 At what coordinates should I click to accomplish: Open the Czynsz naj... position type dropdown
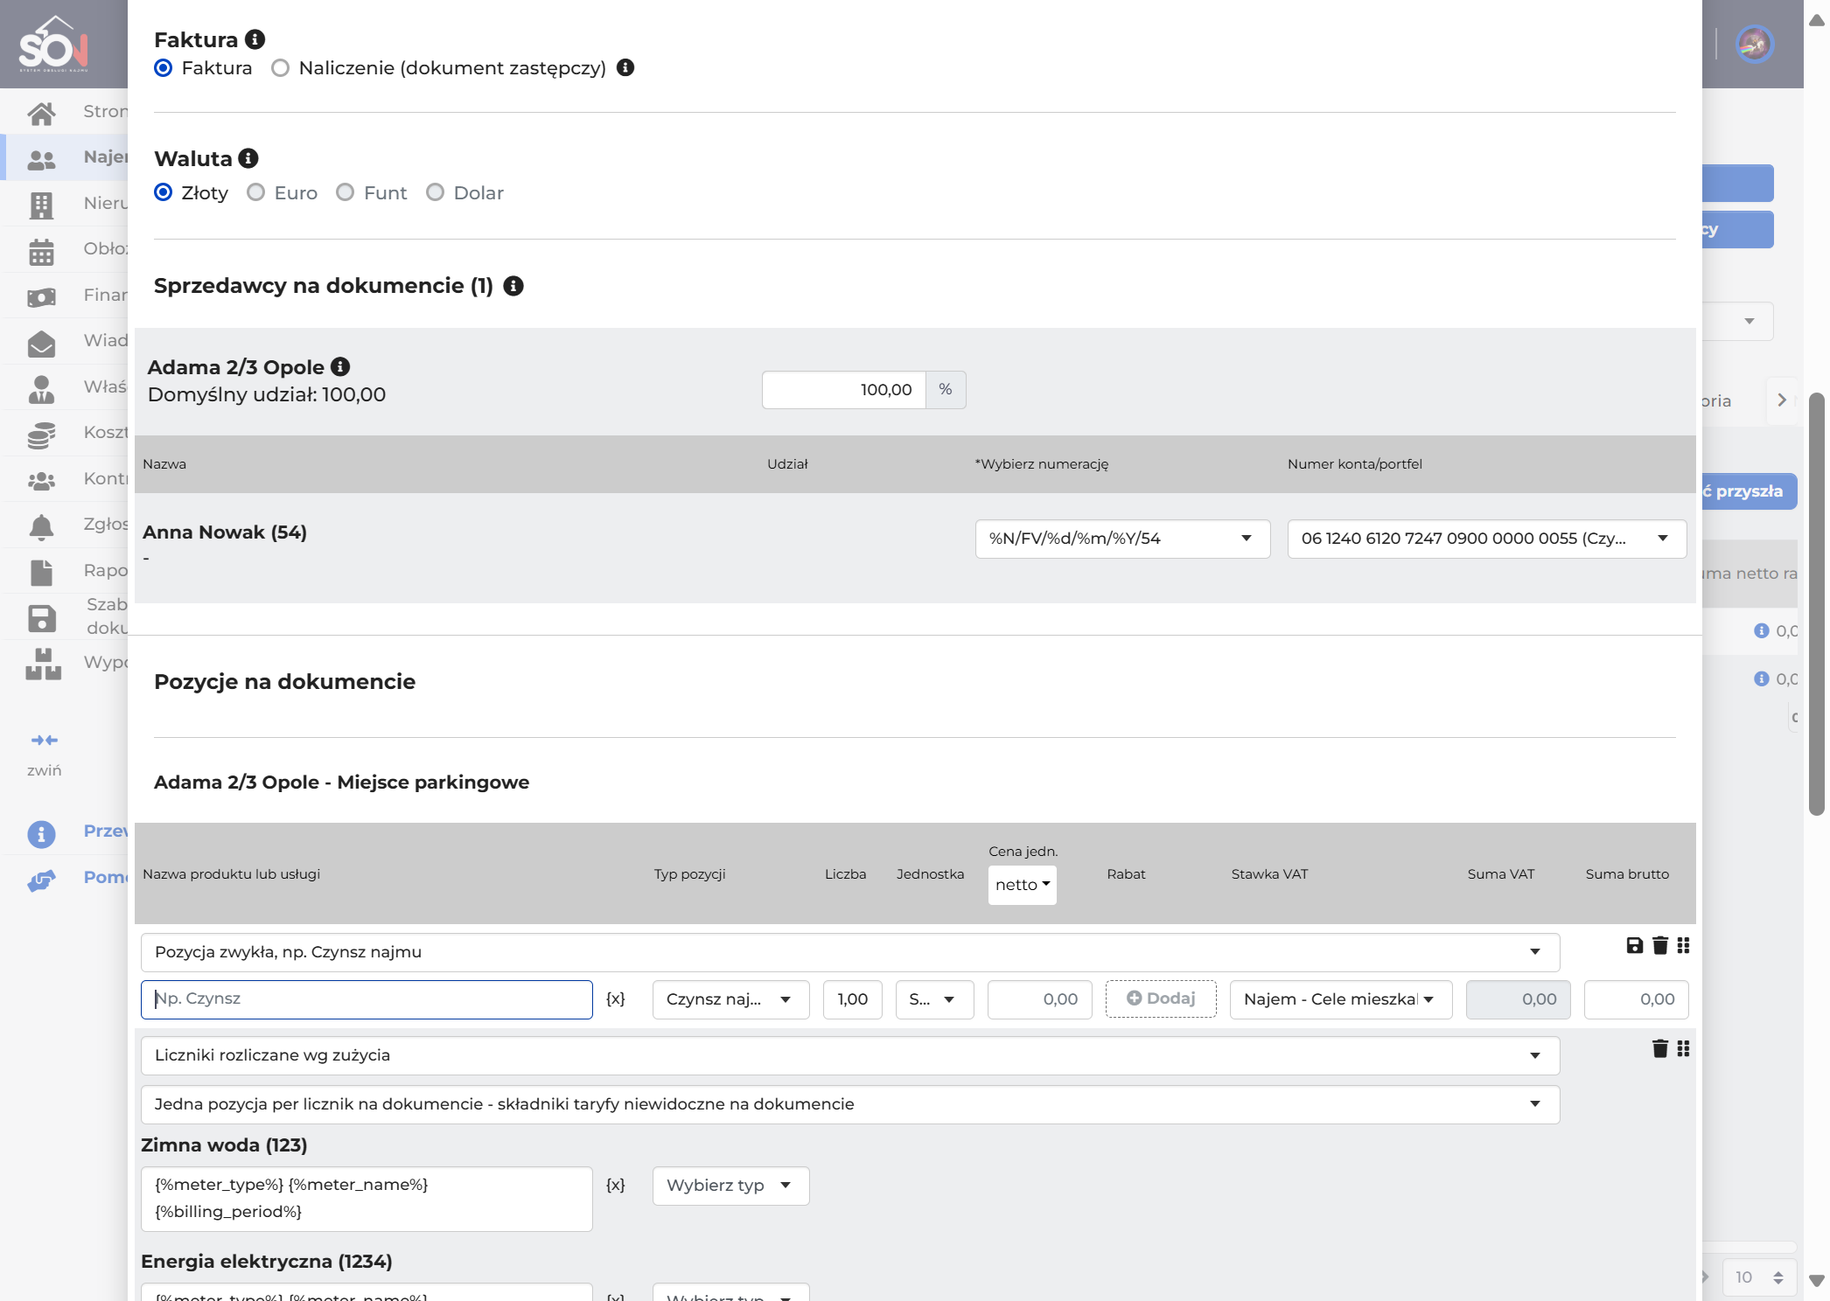730,999
